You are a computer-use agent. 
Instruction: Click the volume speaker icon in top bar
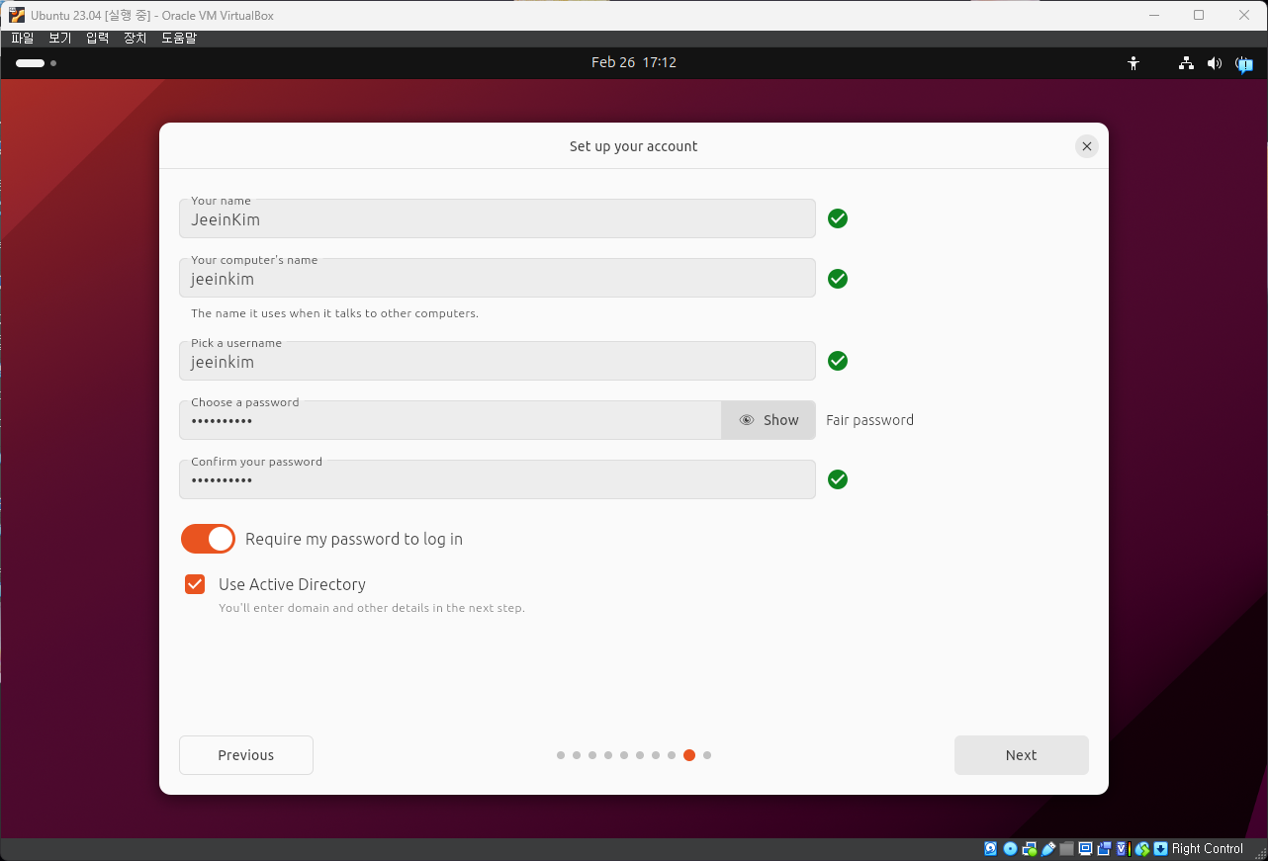click(1215, 63)
